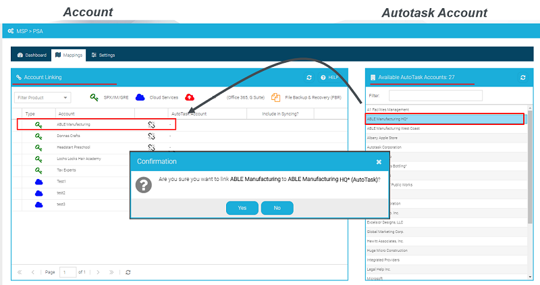The width and height of the screenshot is (540, 285).
Task: Open the Settings tab
Action: [x=103, y=55]
